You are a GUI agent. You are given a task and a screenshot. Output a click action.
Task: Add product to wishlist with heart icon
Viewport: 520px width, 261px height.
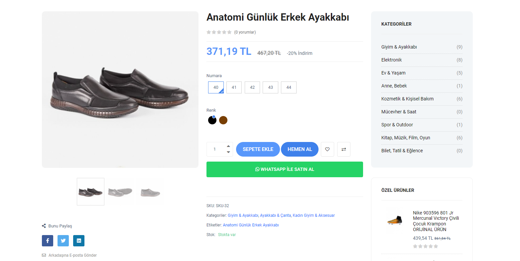coord(327,149)
